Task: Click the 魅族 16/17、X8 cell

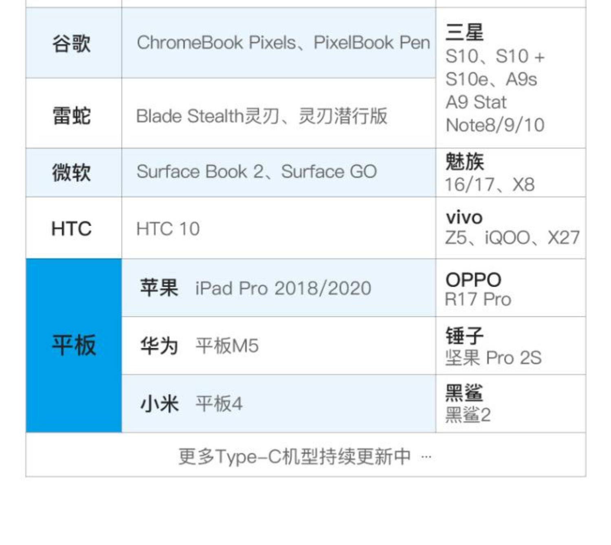Action: pos(511,172)
